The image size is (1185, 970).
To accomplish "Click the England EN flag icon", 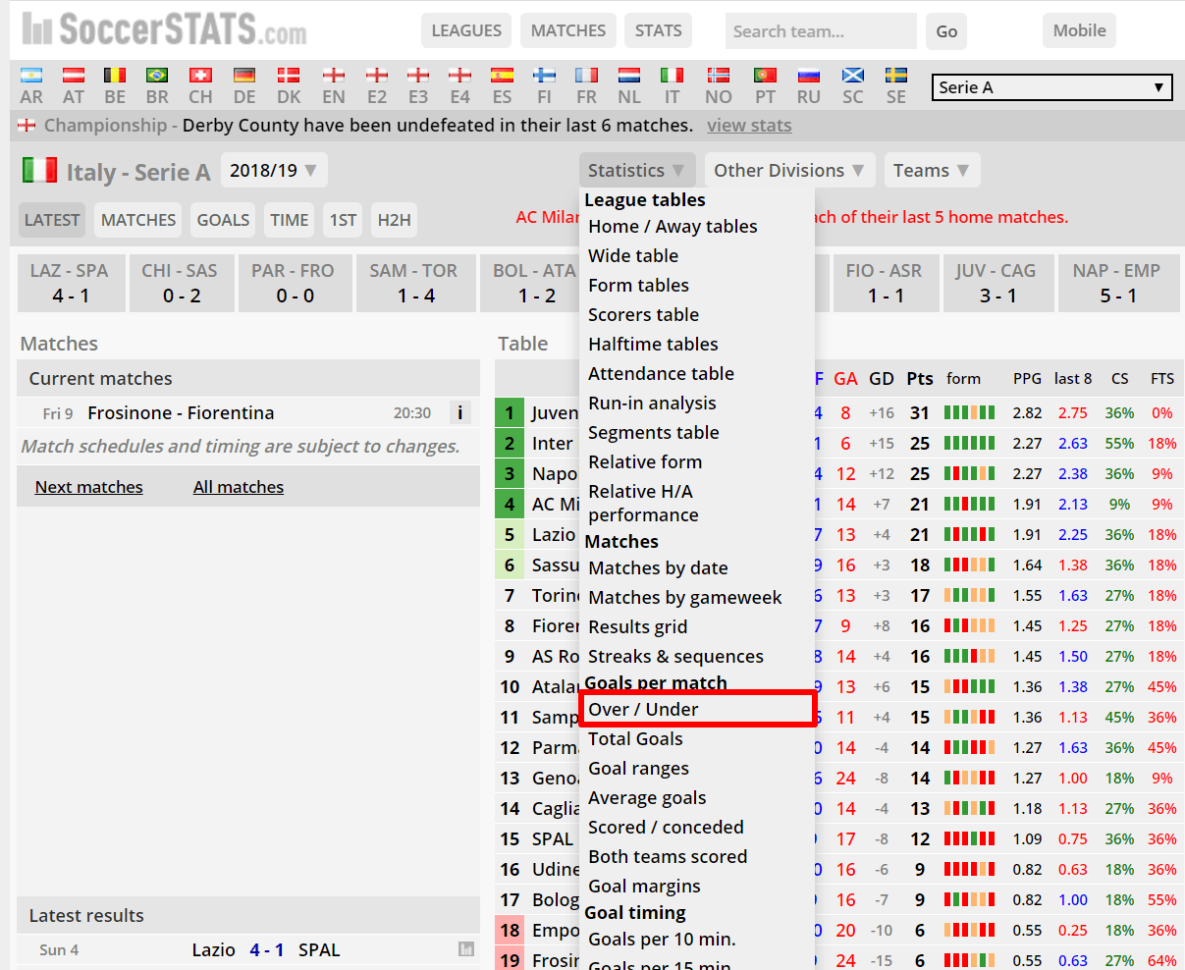I will click(x=334, y=75).
